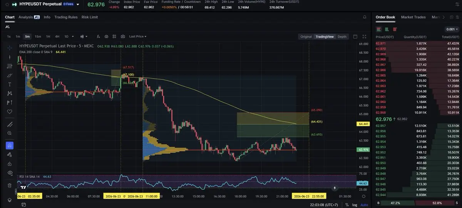Viewport: 462px width, 208px height.
Task: Toggle hide all drawings eye icon
Action: [x=10, y=173]
